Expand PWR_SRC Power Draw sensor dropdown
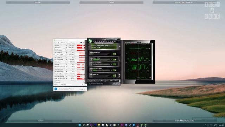 coord(66,79)
